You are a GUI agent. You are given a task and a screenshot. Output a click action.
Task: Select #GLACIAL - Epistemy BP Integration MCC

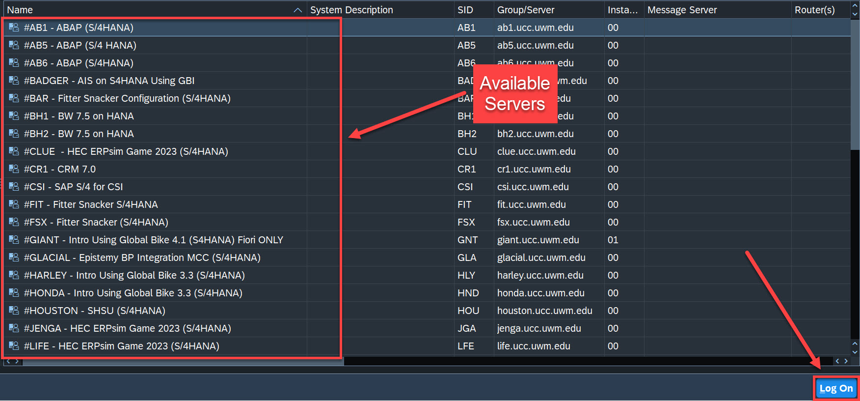click(142, 258)
